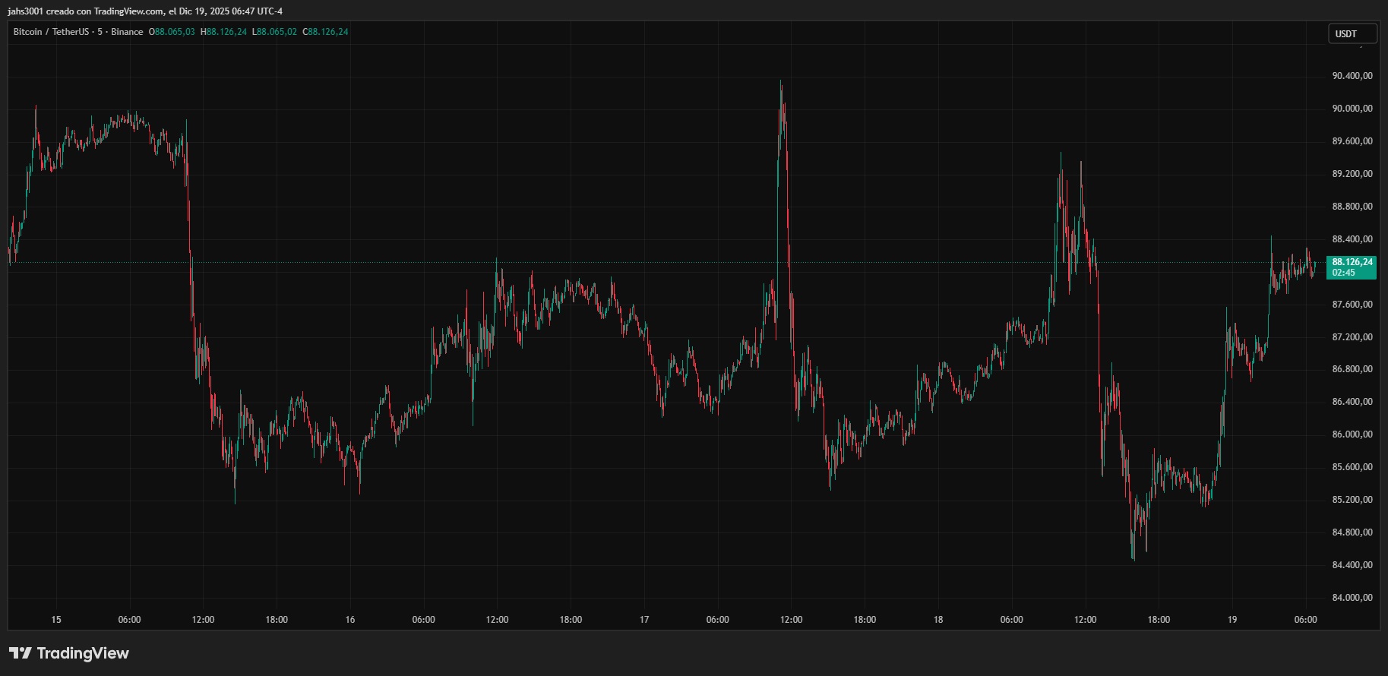Click the close value C88.126,24

coord(325,32)
